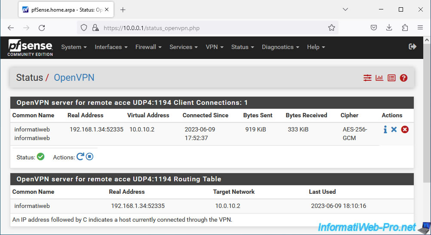Expand the Interfaces menu

point(111,47)
